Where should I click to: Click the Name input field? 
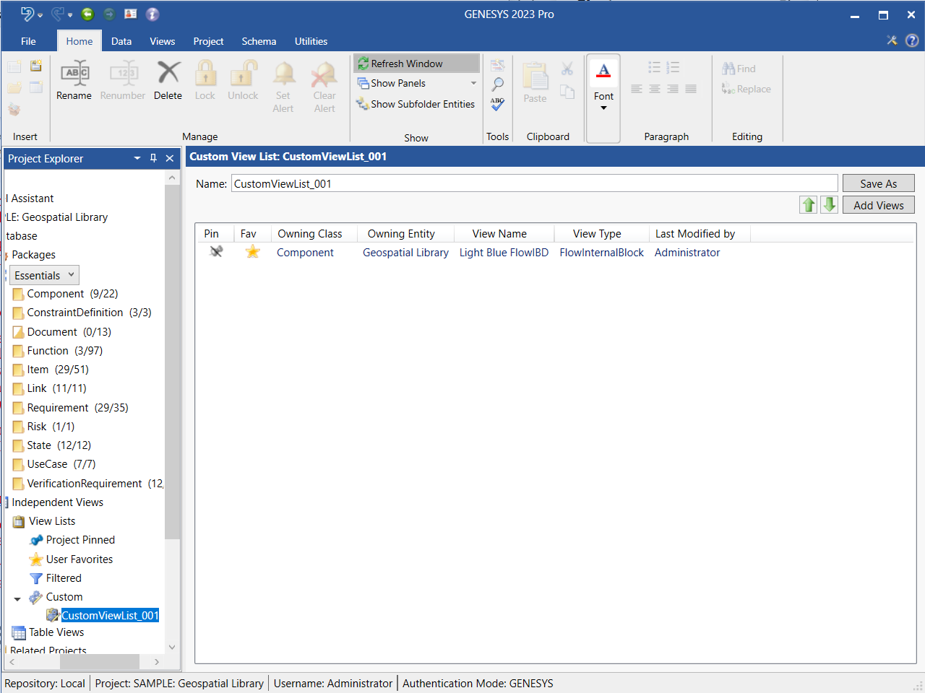[x=534, y=183]
